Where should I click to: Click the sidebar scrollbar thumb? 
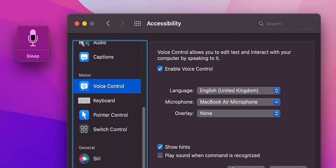[x=144, y=137]
